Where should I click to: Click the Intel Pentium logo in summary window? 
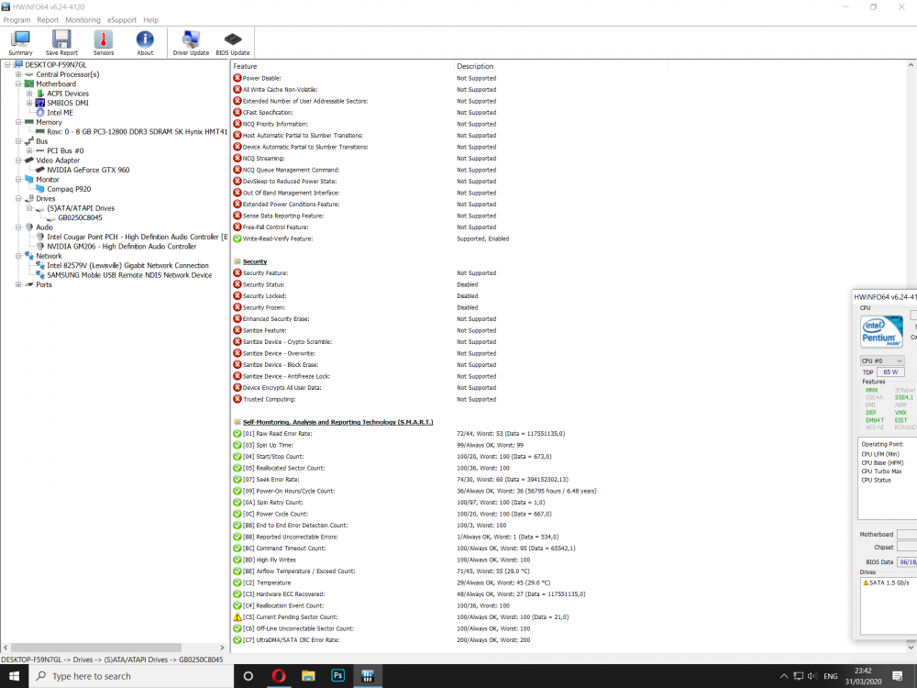[x=881, y=332]
